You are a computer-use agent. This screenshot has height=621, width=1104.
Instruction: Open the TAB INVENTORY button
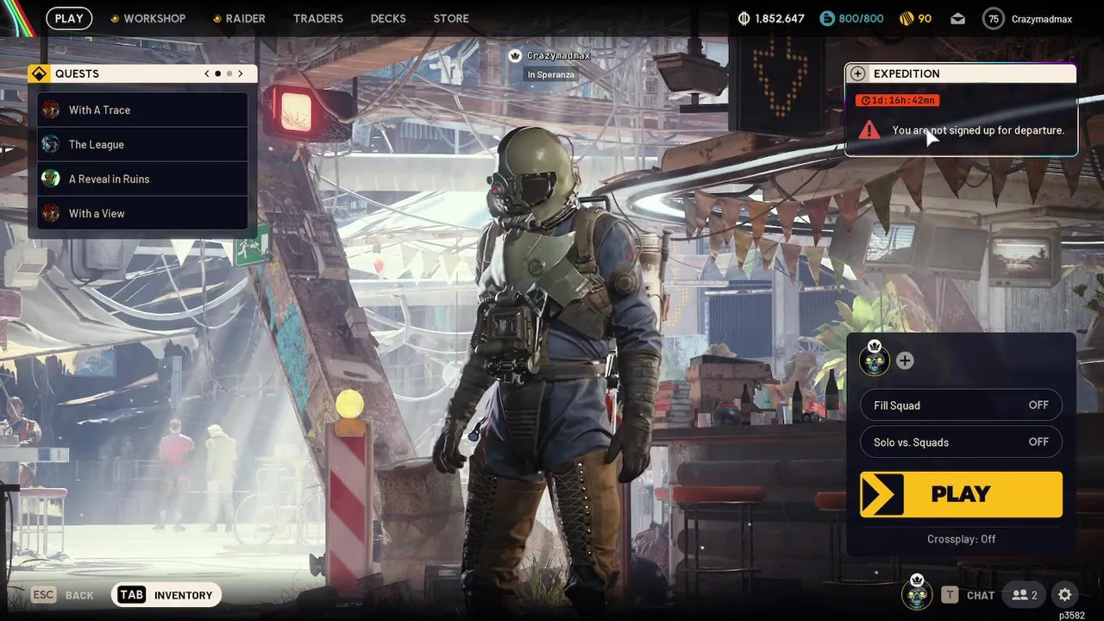[166, 595]
